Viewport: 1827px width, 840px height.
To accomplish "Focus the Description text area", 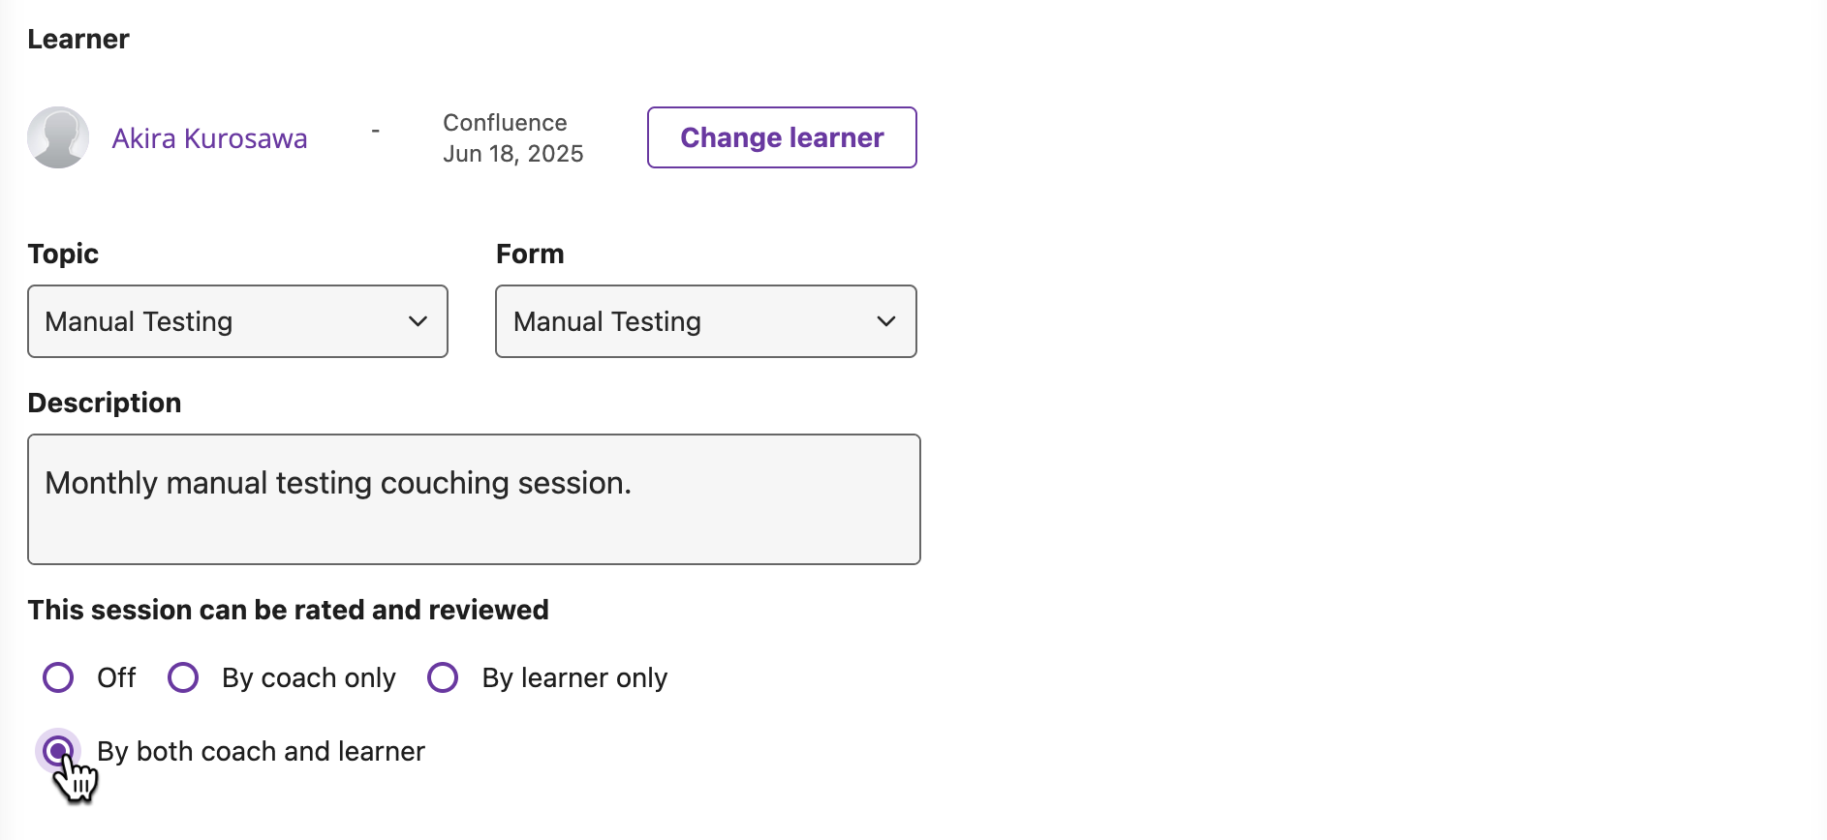I will coord(474,499).
